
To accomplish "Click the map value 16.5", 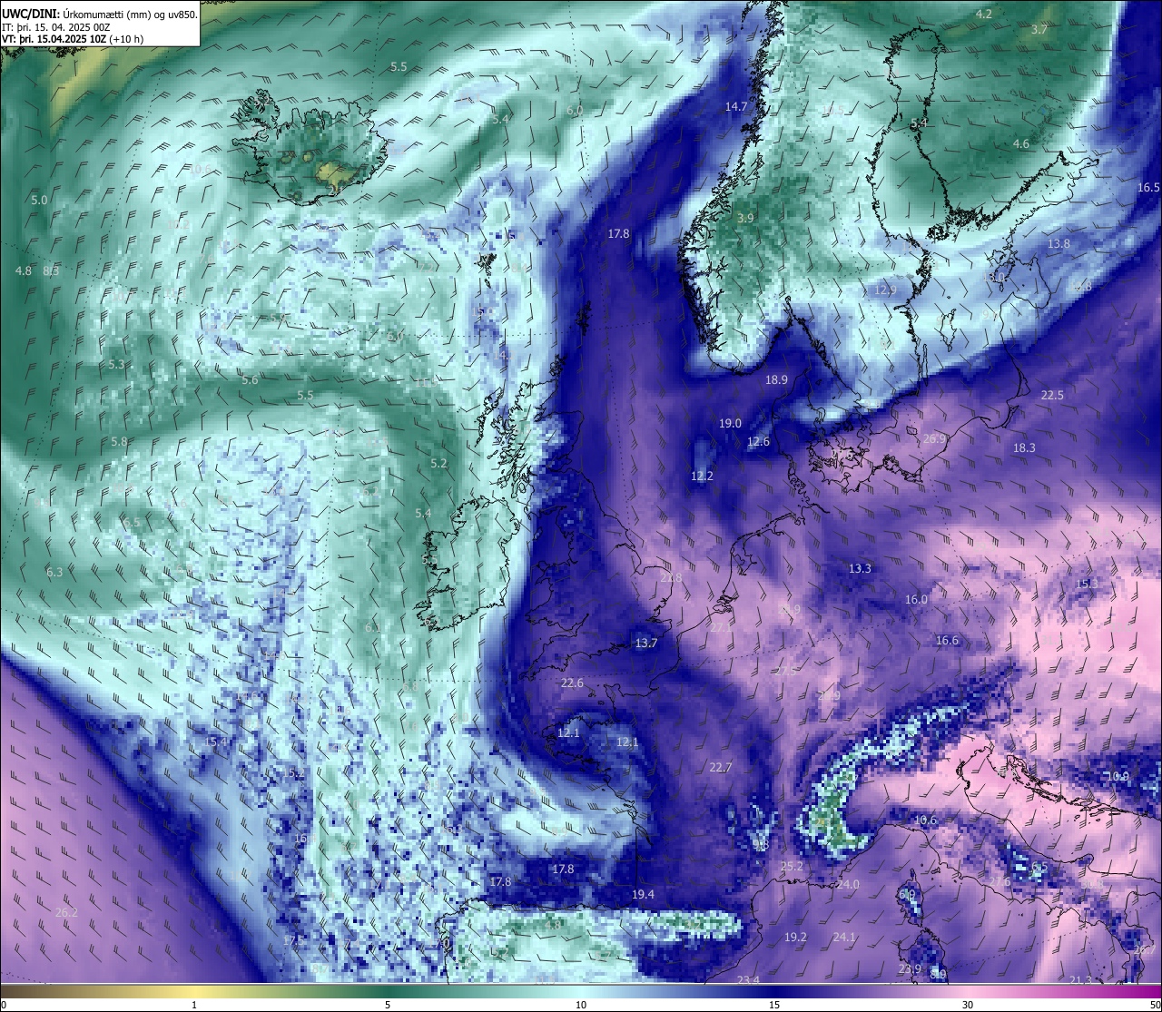I will point(1148,187).
